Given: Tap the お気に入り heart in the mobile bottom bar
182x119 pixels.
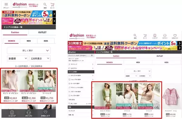Looking at the screenshot, I should [x=45, y=114].
